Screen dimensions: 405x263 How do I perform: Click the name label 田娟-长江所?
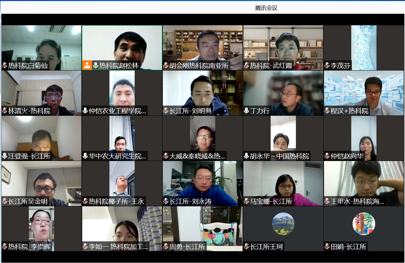click(x=348, y=247)
